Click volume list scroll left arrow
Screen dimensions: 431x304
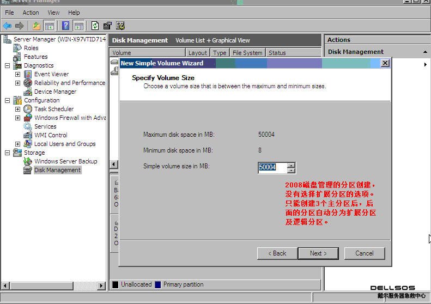(113, 165)
